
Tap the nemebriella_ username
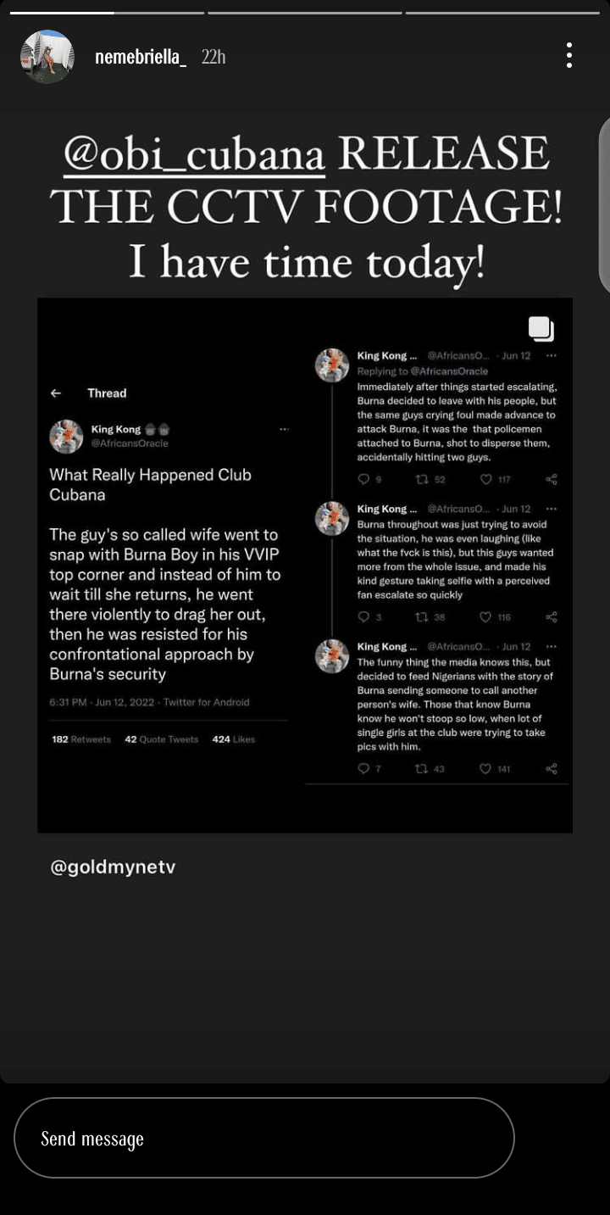(140, 57)
